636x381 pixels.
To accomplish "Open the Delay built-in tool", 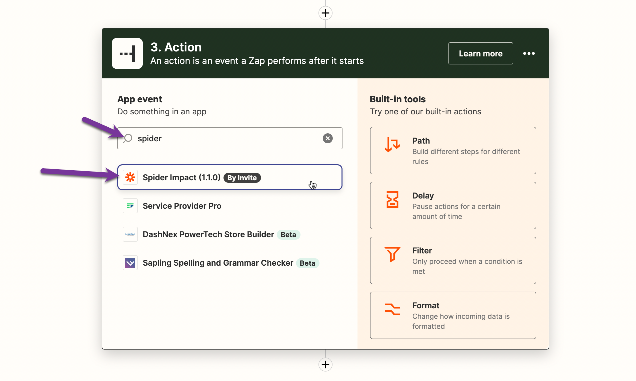I will pyautogui.click(x=453, y=205).
